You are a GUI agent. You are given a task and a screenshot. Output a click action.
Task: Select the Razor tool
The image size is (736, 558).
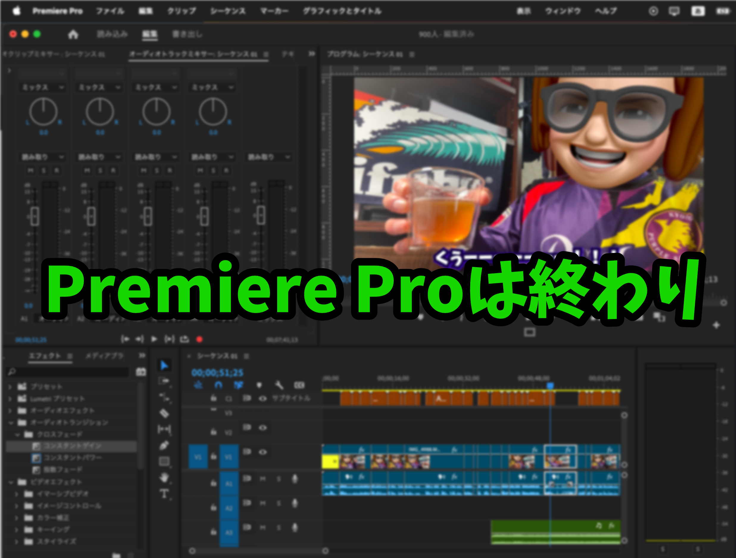pos(164,413)
